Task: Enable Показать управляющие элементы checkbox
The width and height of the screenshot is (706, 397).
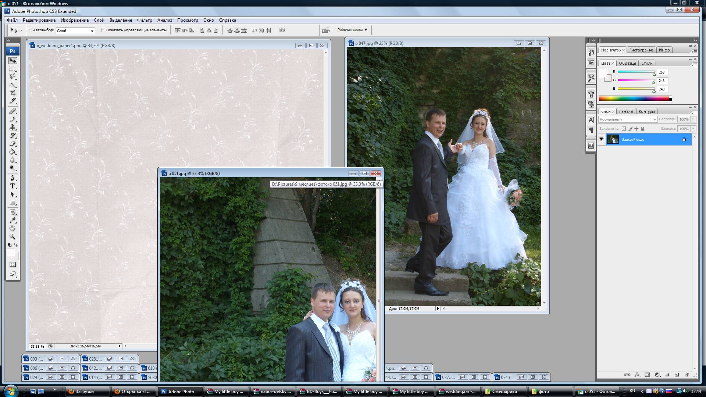Action: point(103,30)
